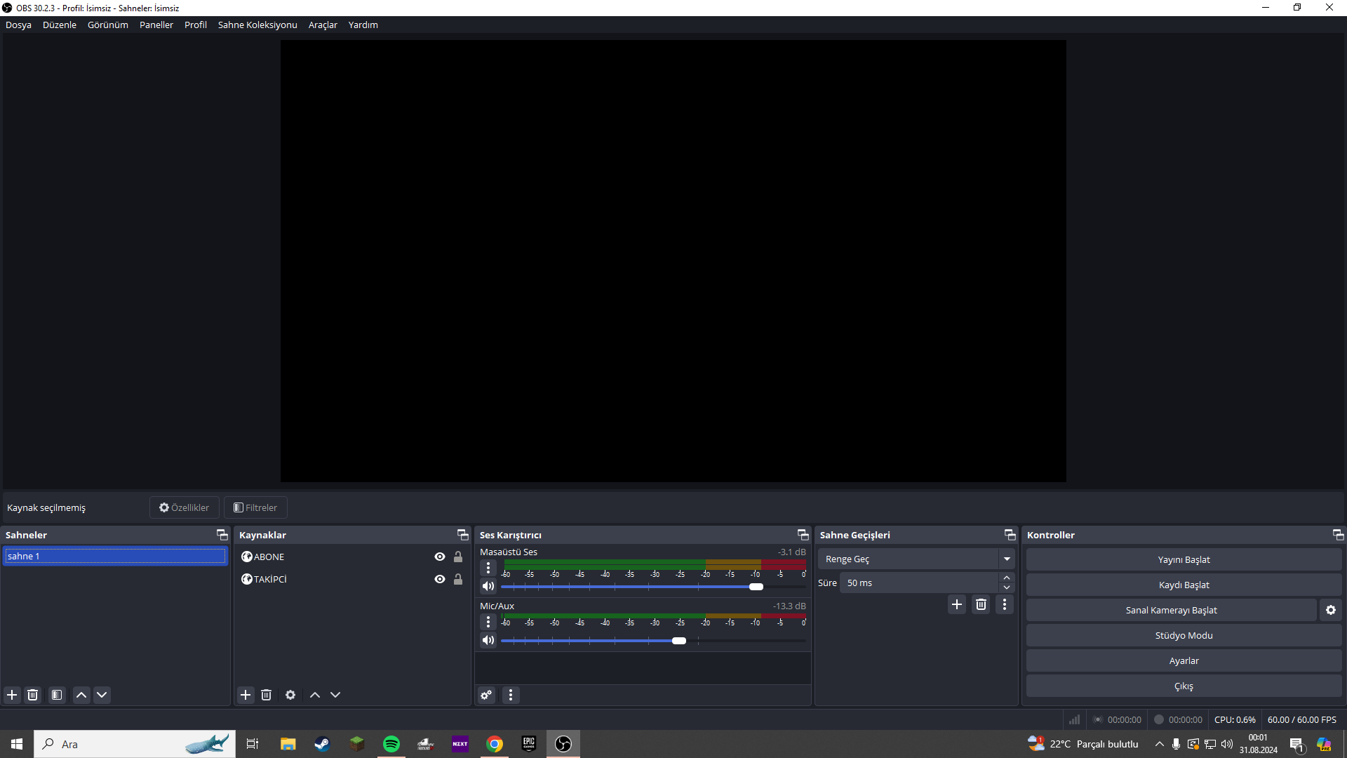Undock the Sahne Geçişleri panel
Image resolution: width=1347 pixels, height=758 pixels.
[x=1010, y=535]
